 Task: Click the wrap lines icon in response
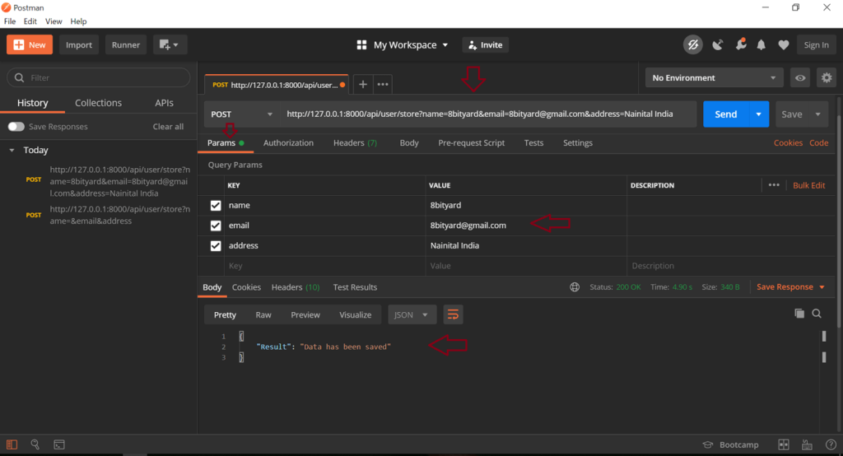coord(453,314)
